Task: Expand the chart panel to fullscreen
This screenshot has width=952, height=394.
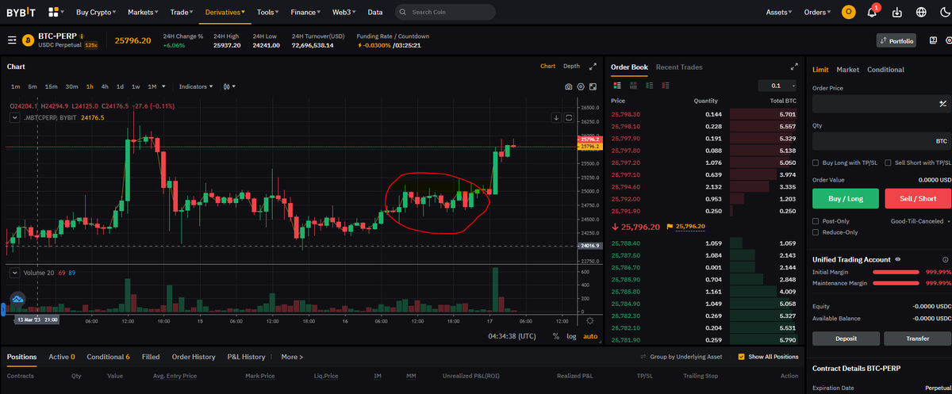Action: pos(592,67)
